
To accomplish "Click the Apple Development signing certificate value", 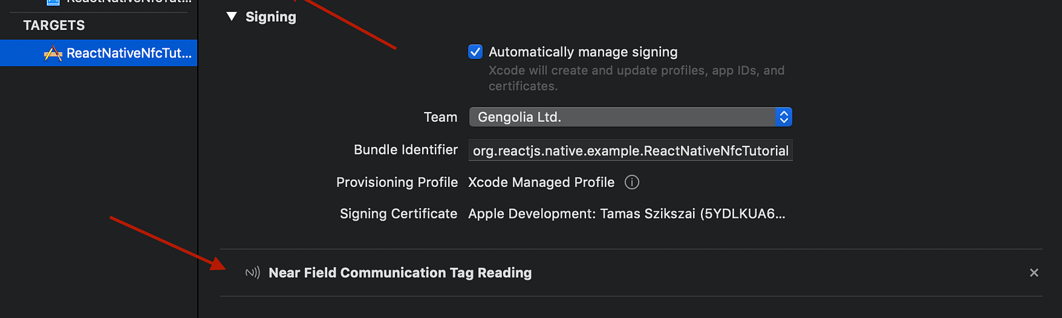I will tap(627, 214).
